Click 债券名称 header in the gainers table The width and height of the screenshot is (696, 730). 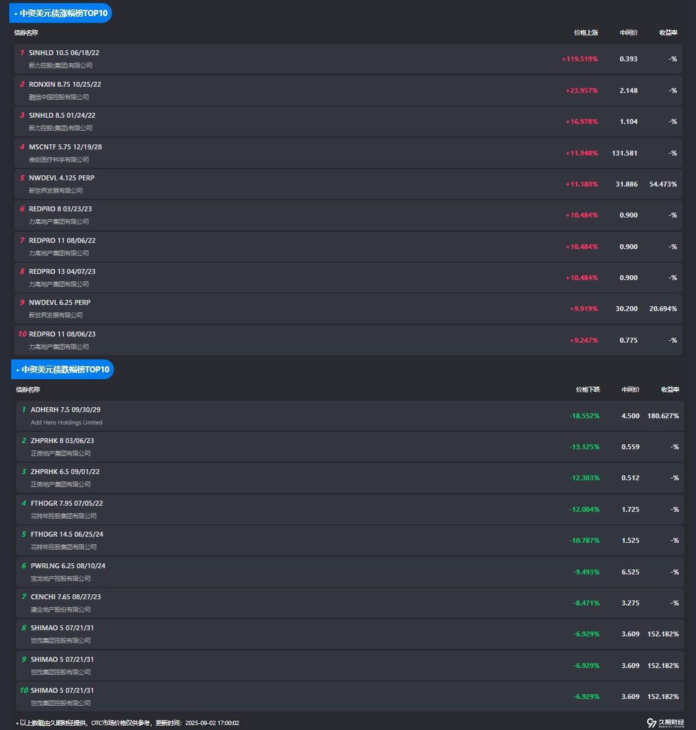pos(26,33)
